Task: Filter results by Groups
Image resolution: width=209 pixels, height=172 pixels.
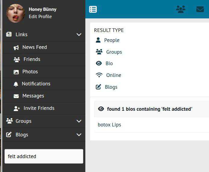Action: (x=114, y=52)
